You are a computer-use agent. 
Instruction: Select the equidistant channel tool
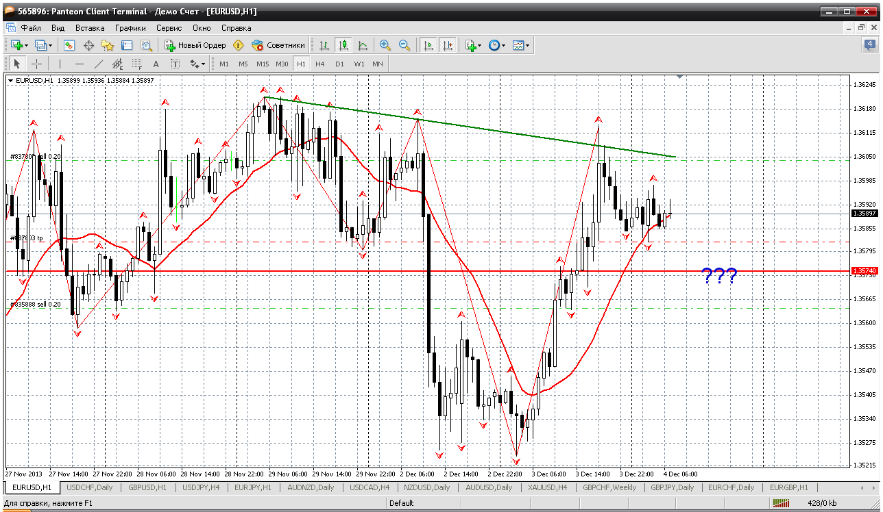(117, 64)
